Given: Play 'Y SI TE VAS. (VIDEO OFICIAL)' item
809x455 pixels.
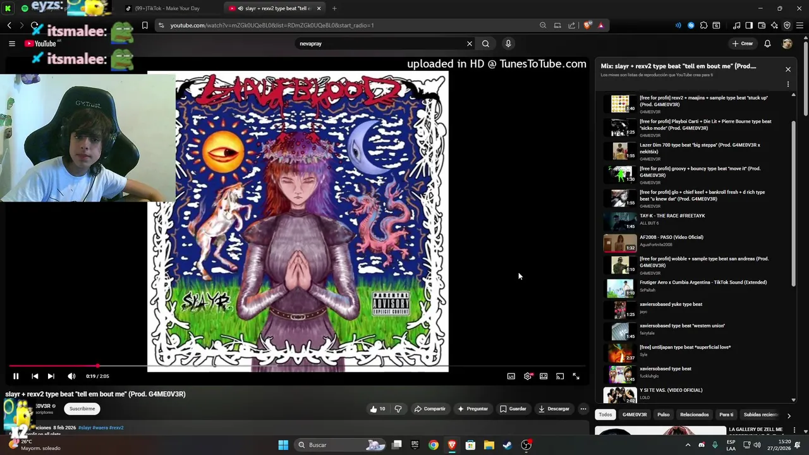Looking at the screenshot, I should coord(695,394).
